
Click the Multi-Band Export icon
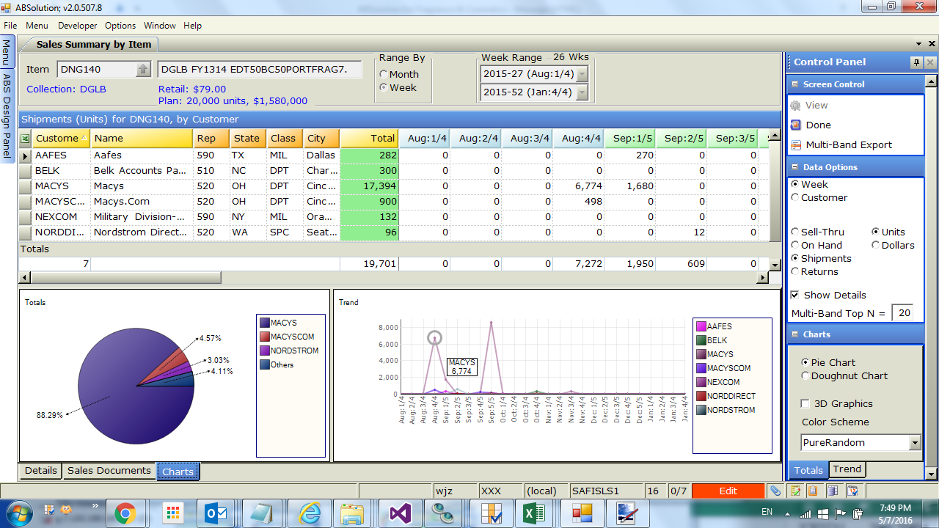coord(796,144)
